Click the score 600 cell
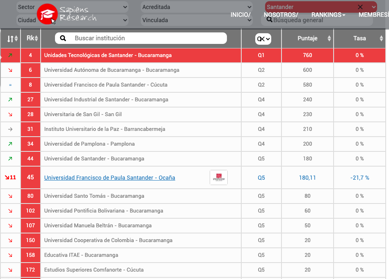 pos(308,70)
